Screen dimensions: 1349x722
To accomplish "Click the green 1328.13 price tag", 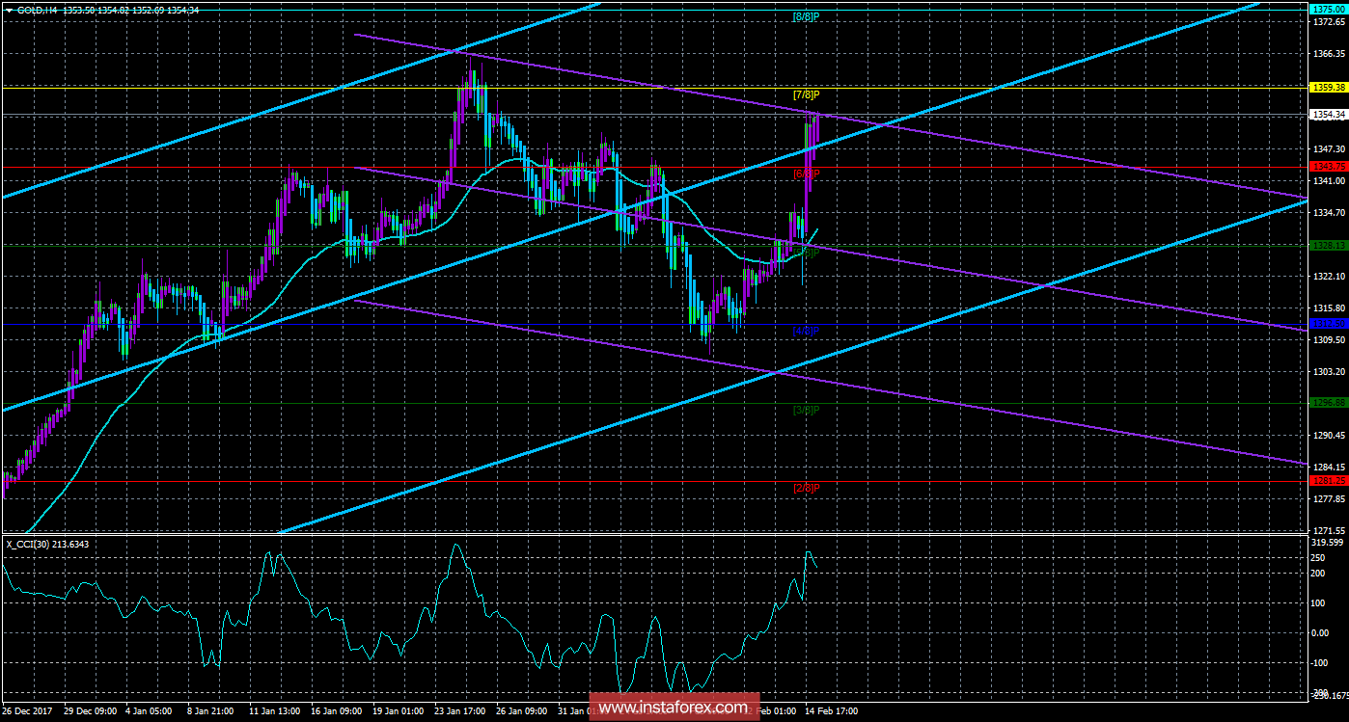I will point(1328,245).
